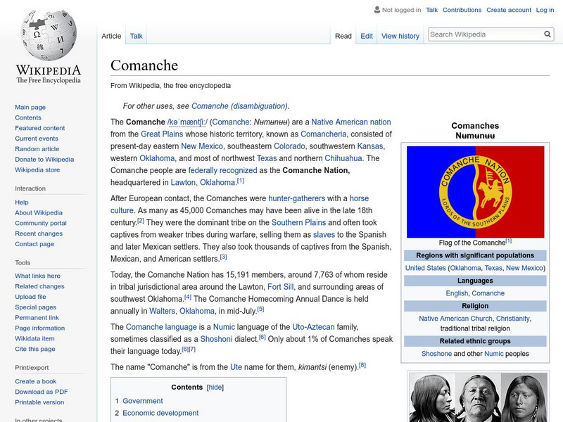Open What links here
The image size is (563, 422).
point(37,276)
